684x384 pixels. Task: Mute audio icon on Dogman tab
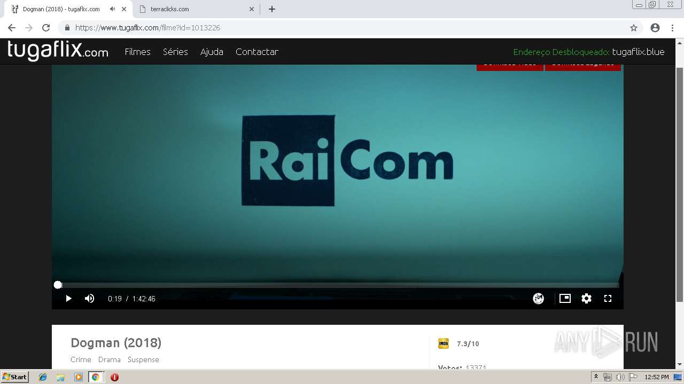(112, 9)
